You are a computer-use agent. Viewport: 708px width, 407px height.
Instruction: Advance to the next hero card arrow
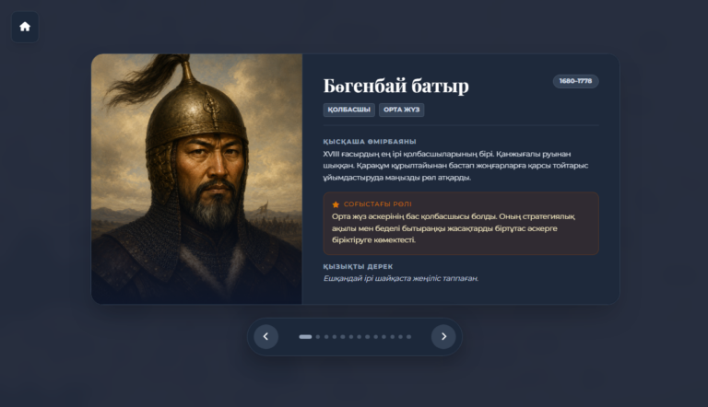(x=443, y=337)
